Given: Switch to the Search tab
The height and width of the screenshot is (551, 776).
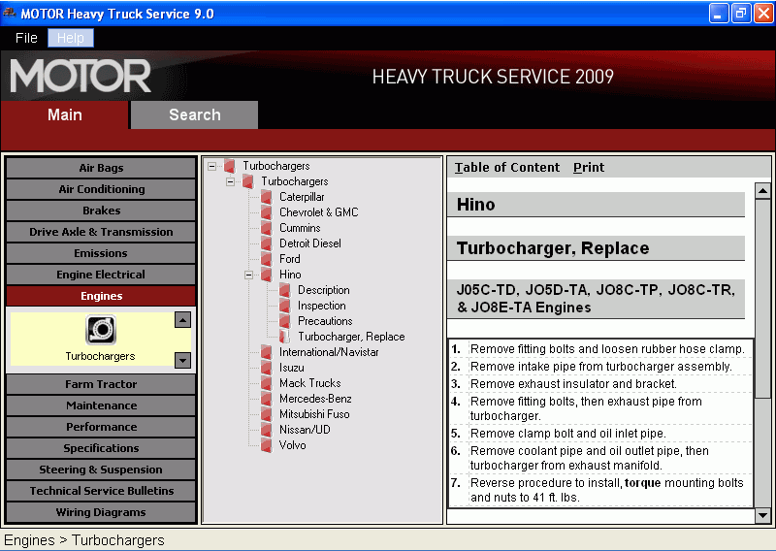Looking at the screenshot, I should (195, 114).
